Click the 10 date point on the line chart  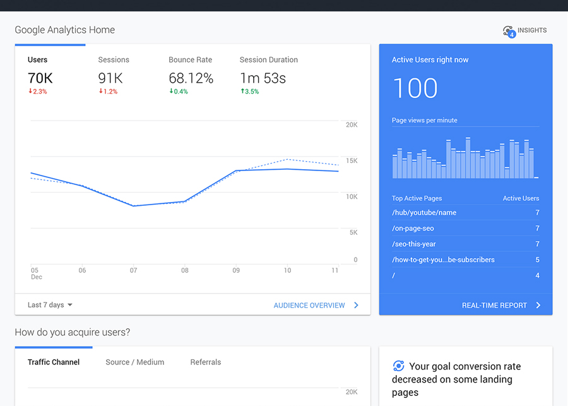[287, 169]
